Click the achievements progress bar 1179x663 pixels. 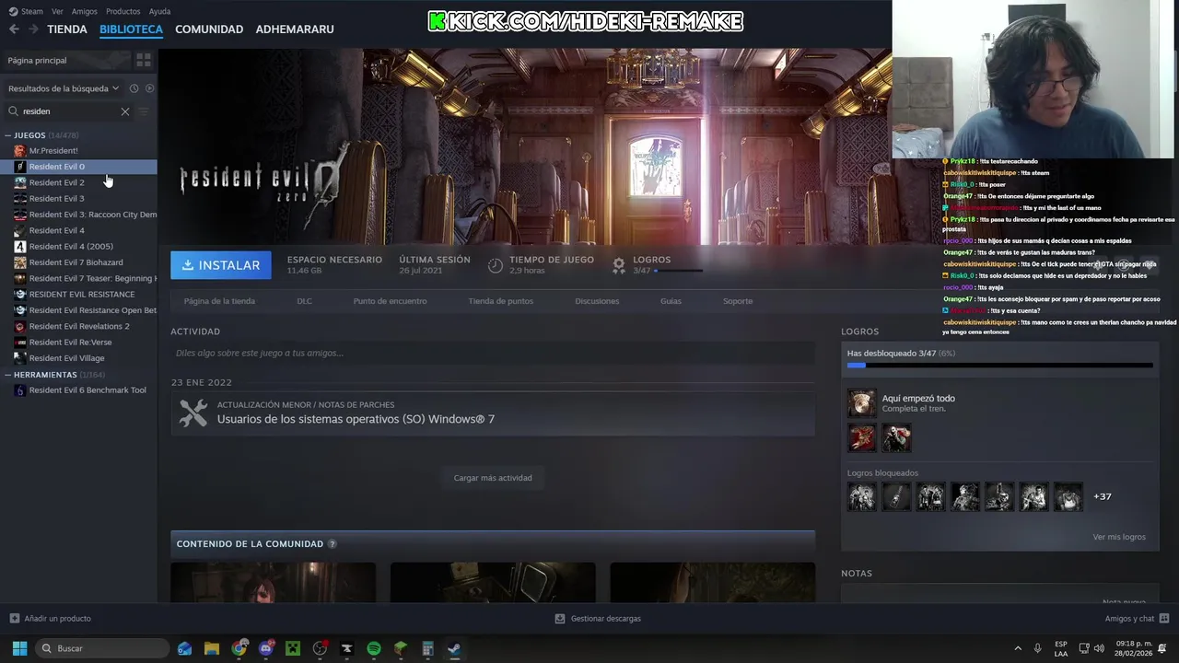click(x=999, y=366)
